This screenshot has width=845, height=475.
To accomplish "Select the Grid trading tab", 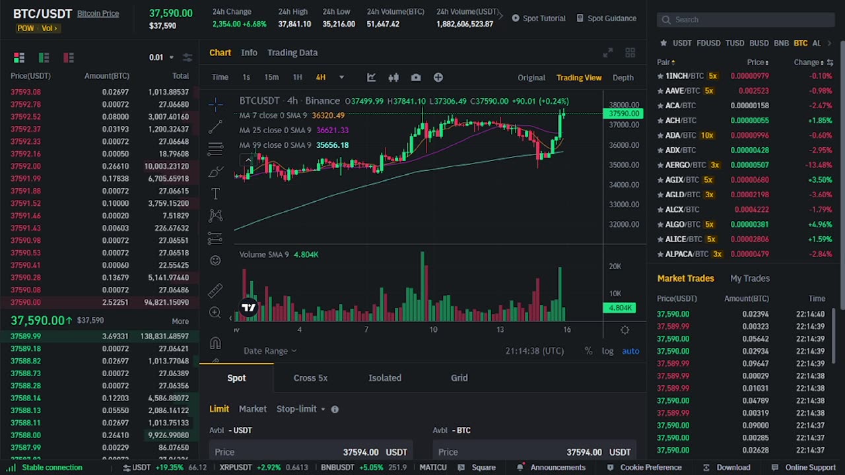I will pos(459,378).
